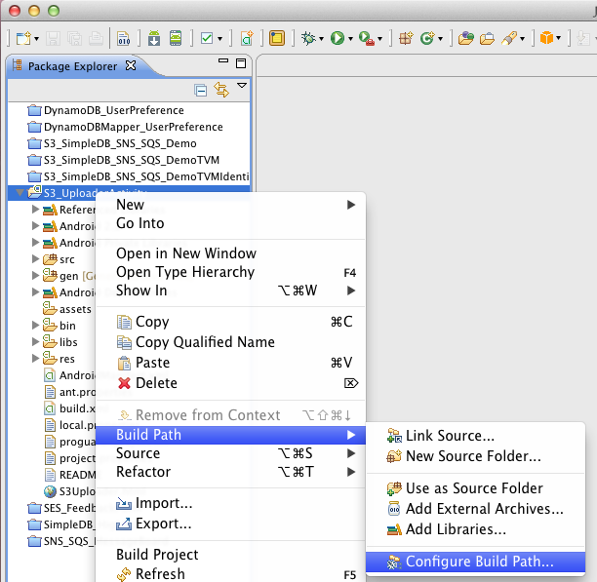Choose Go Into from context menu

point(230,223)
